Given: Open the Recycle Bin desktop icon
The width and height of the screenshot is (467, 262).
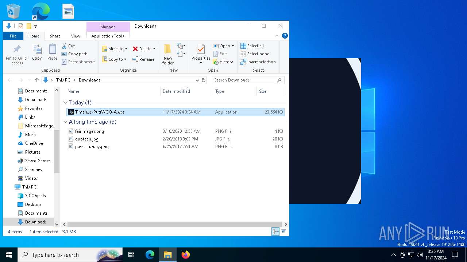Looking at the screenshot, I should (13, 11).
